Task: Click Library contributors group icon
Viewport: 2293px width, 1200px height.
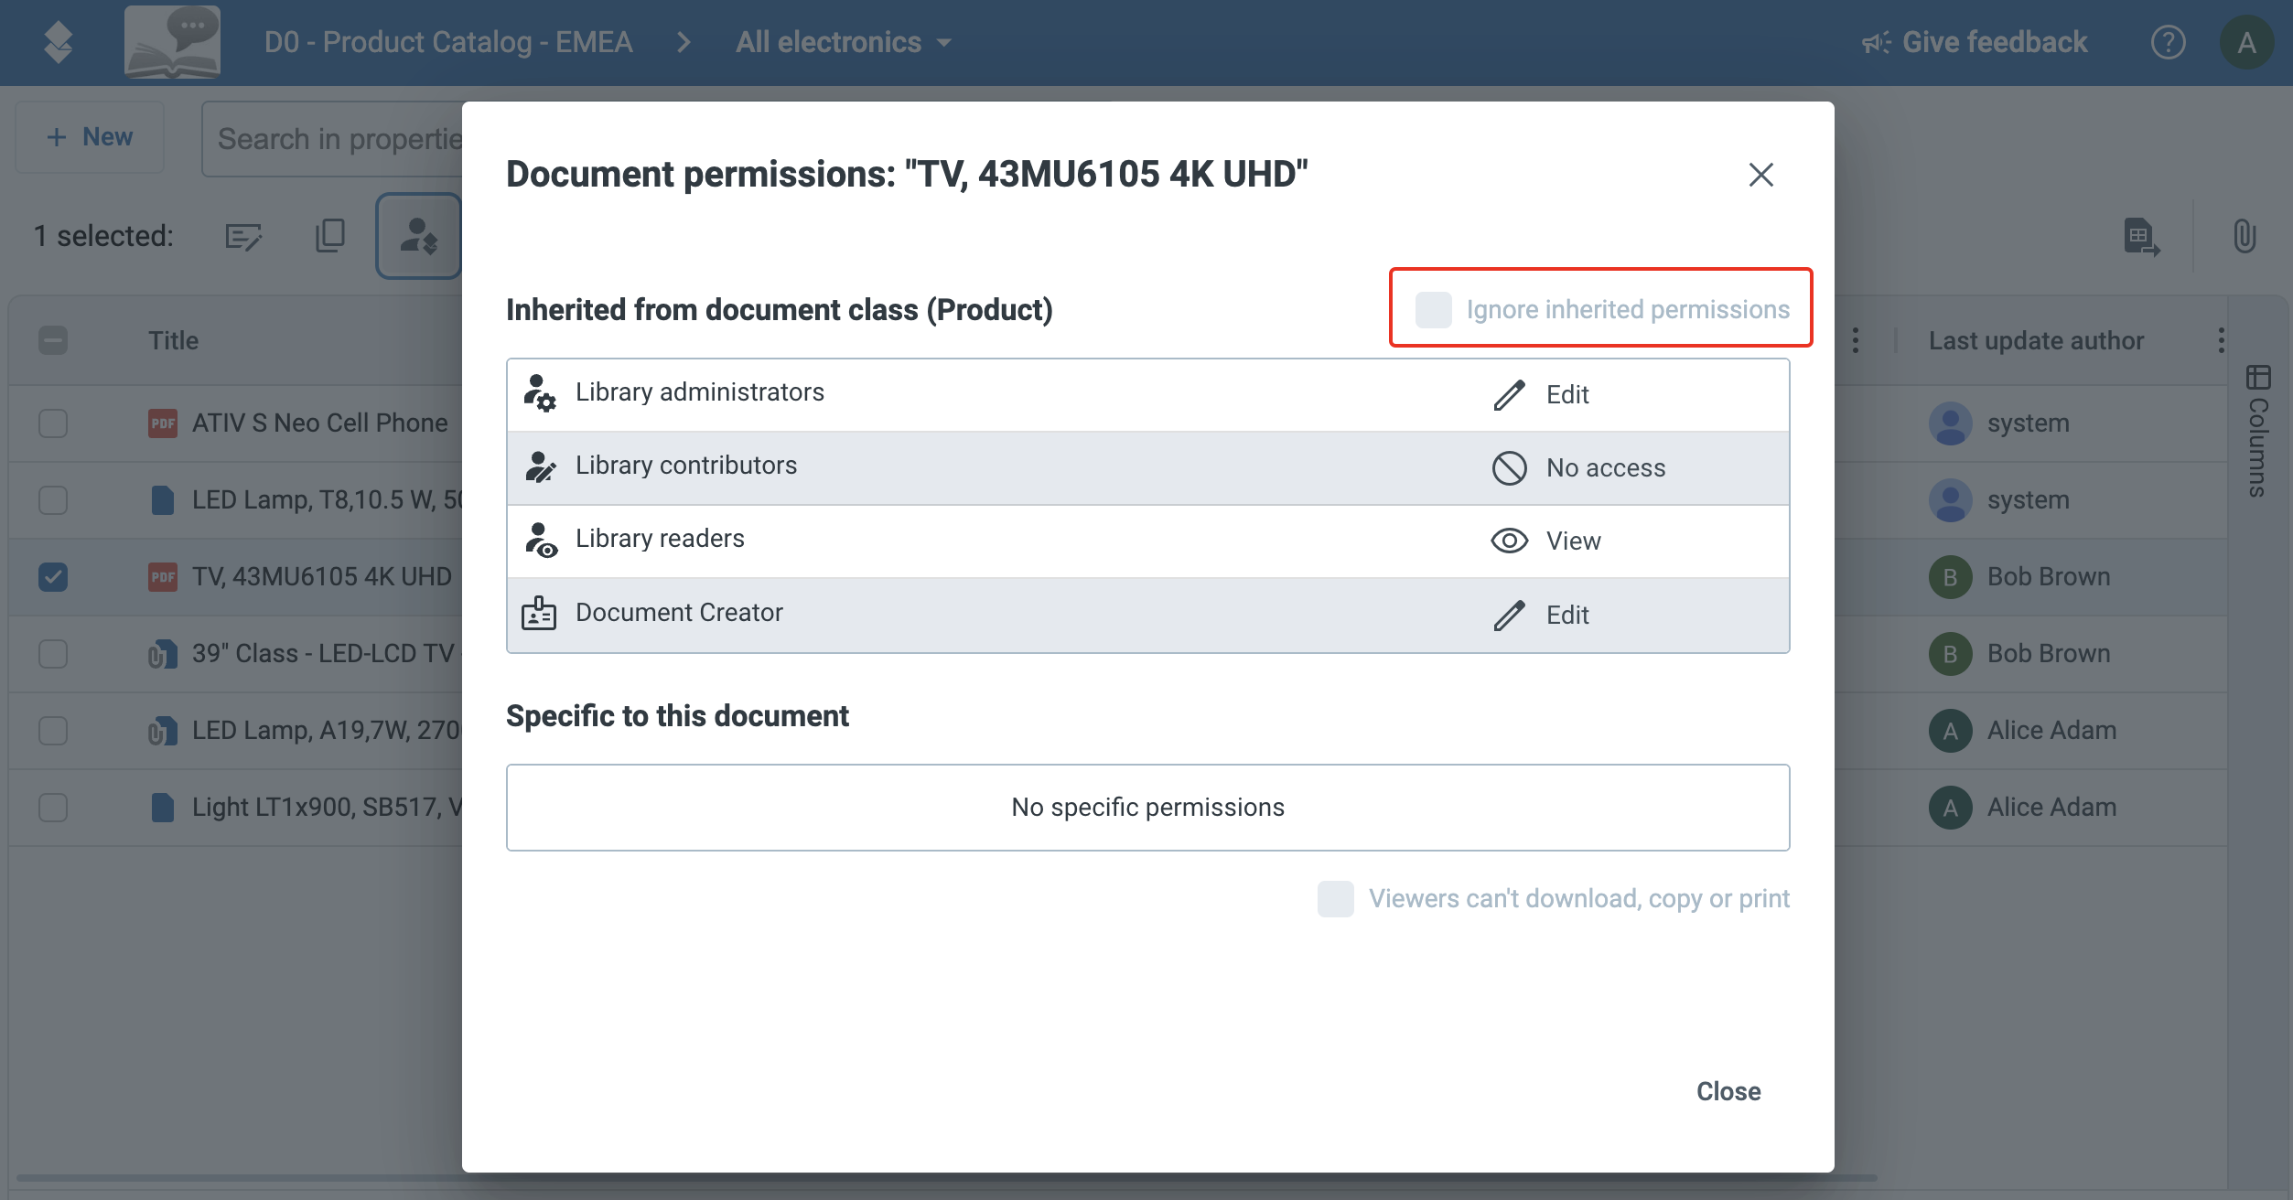Action: click(540, 466)
